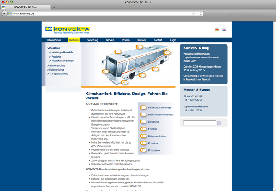Click the KONVEKTA logo

[x=68, y=30]
